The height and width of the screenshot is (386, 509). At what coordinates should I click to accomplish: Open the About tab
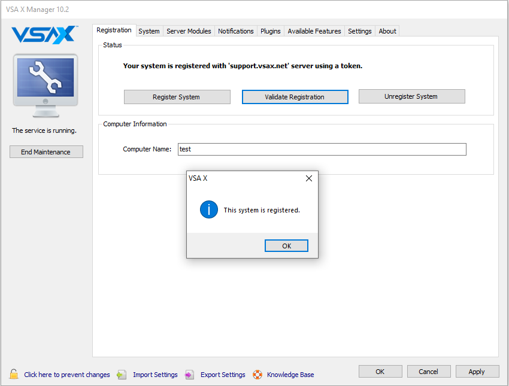click(x=387, y=31)
